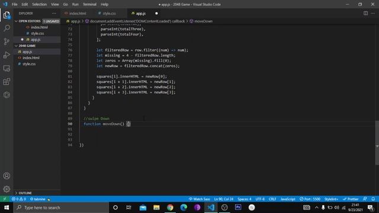379x213 pixels.
Task: Open the View menu
Action: [x=55, y=4]
